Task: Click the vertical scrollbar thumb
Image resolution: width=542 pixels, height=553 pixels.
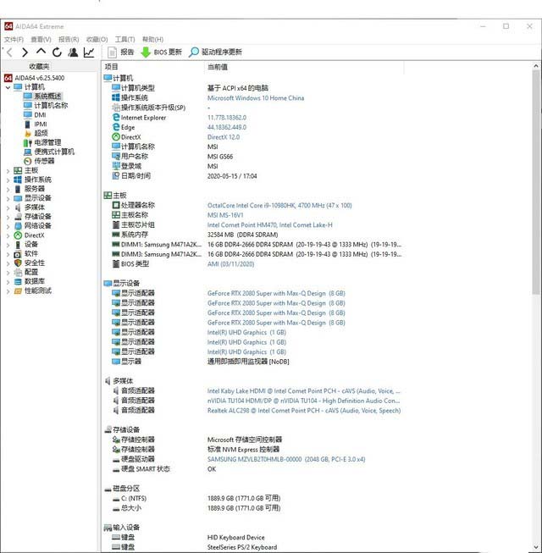Action: 536,181
